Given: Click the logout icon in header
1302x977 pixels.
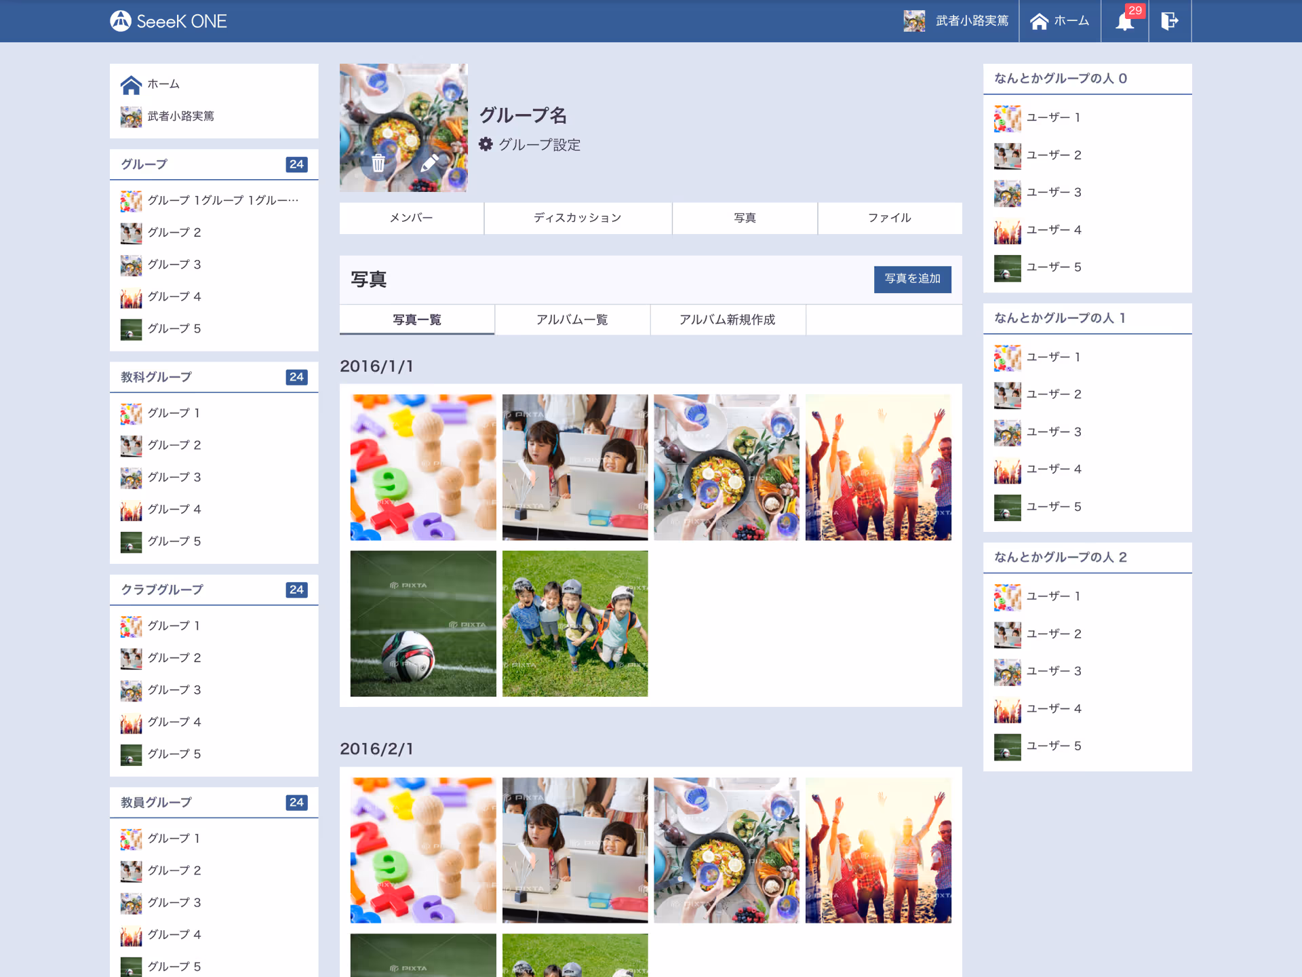Looking at the screenshot, I should pyautogui.click(x=1170, y=21).
